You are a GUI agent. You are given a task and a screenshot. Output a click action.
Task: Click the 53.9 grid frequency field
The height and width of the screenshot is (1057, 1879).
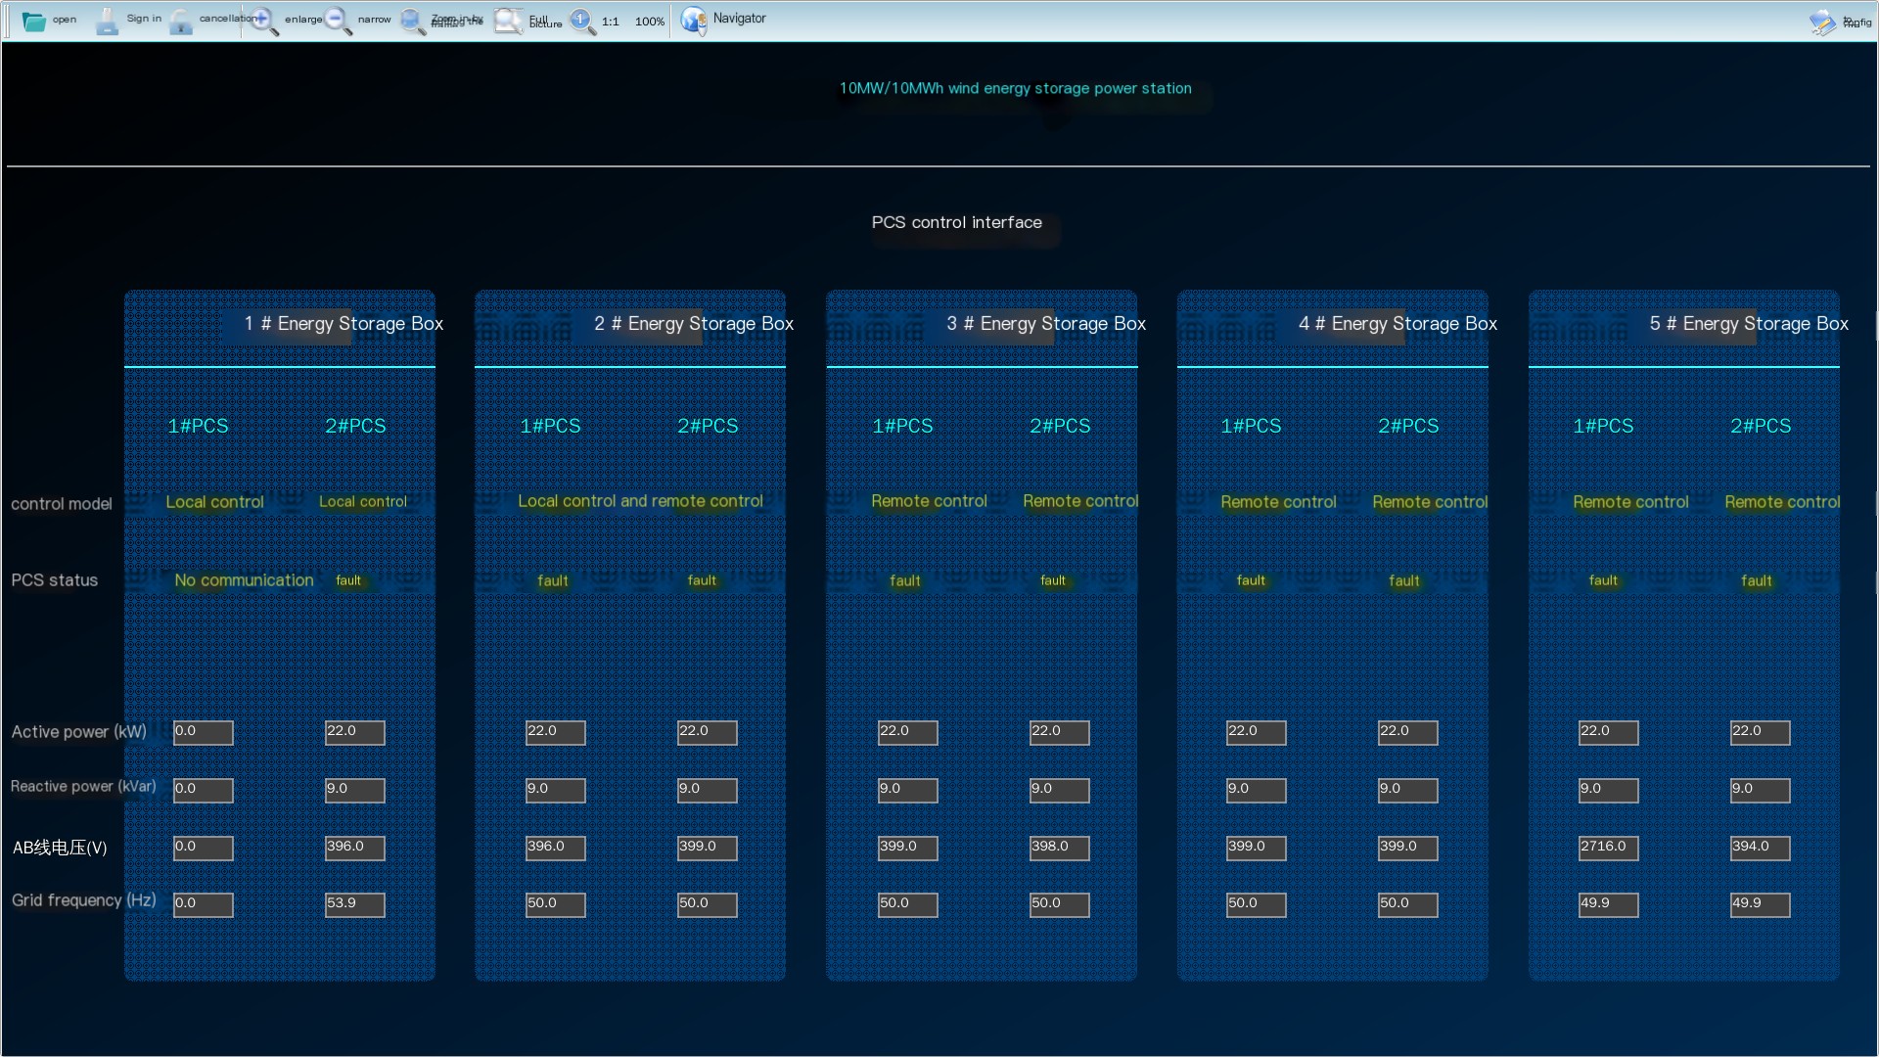tap(354, 904)
